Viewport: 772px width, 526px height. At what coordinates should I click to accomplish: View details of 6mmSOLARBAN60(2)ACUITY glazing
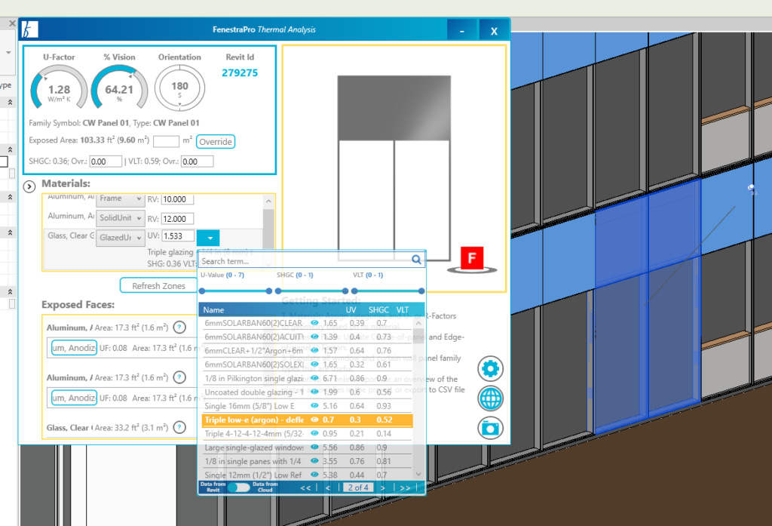pyautogui.click(x=314, y=337)
